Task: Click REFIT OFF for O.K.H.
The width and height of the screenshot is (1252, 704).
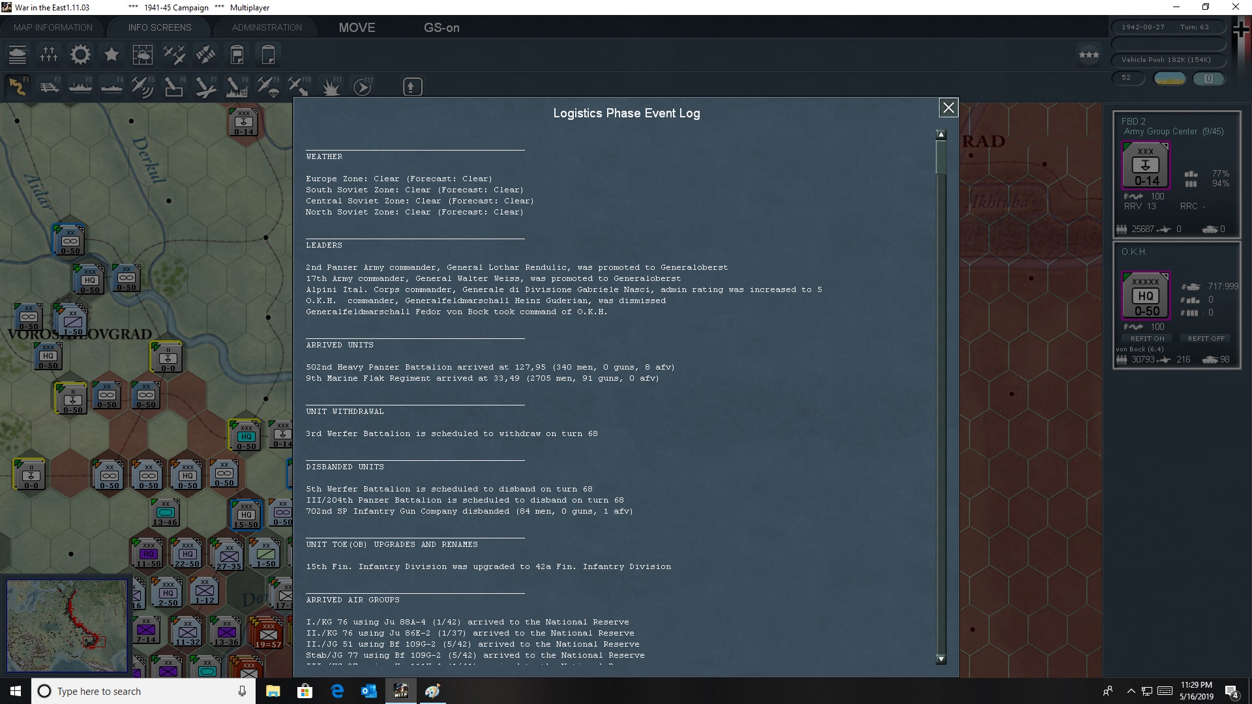Action: [x=1206, y=338]
